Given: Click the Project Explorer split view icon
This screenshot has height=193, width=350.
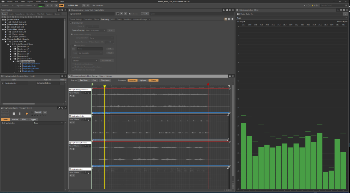Looking at the screenshot, I should [x=59, y=10].
